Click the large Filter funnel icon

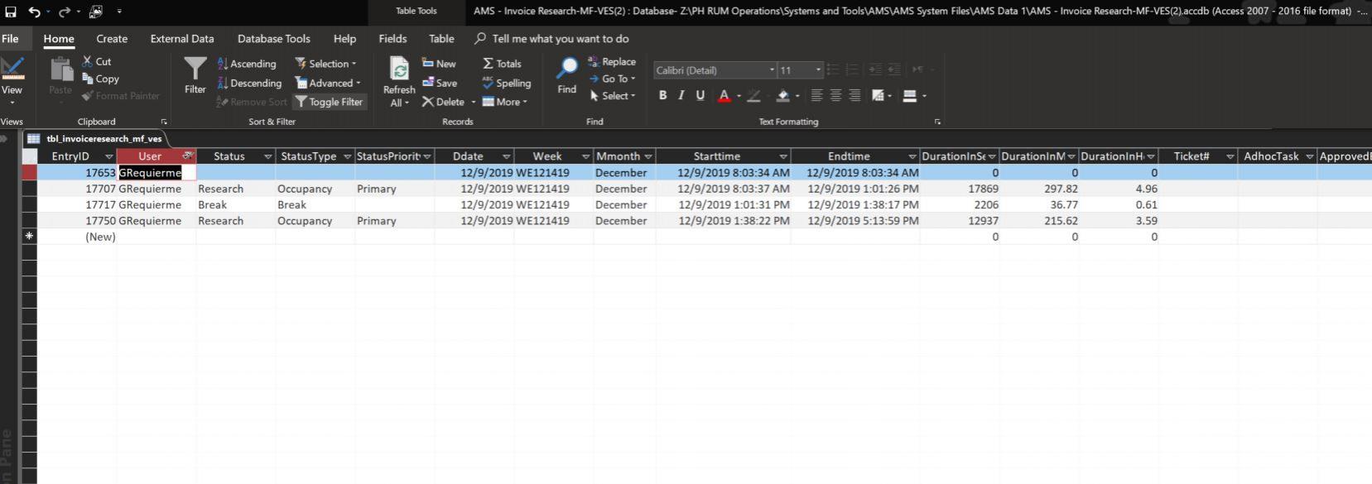click(195, 75)
